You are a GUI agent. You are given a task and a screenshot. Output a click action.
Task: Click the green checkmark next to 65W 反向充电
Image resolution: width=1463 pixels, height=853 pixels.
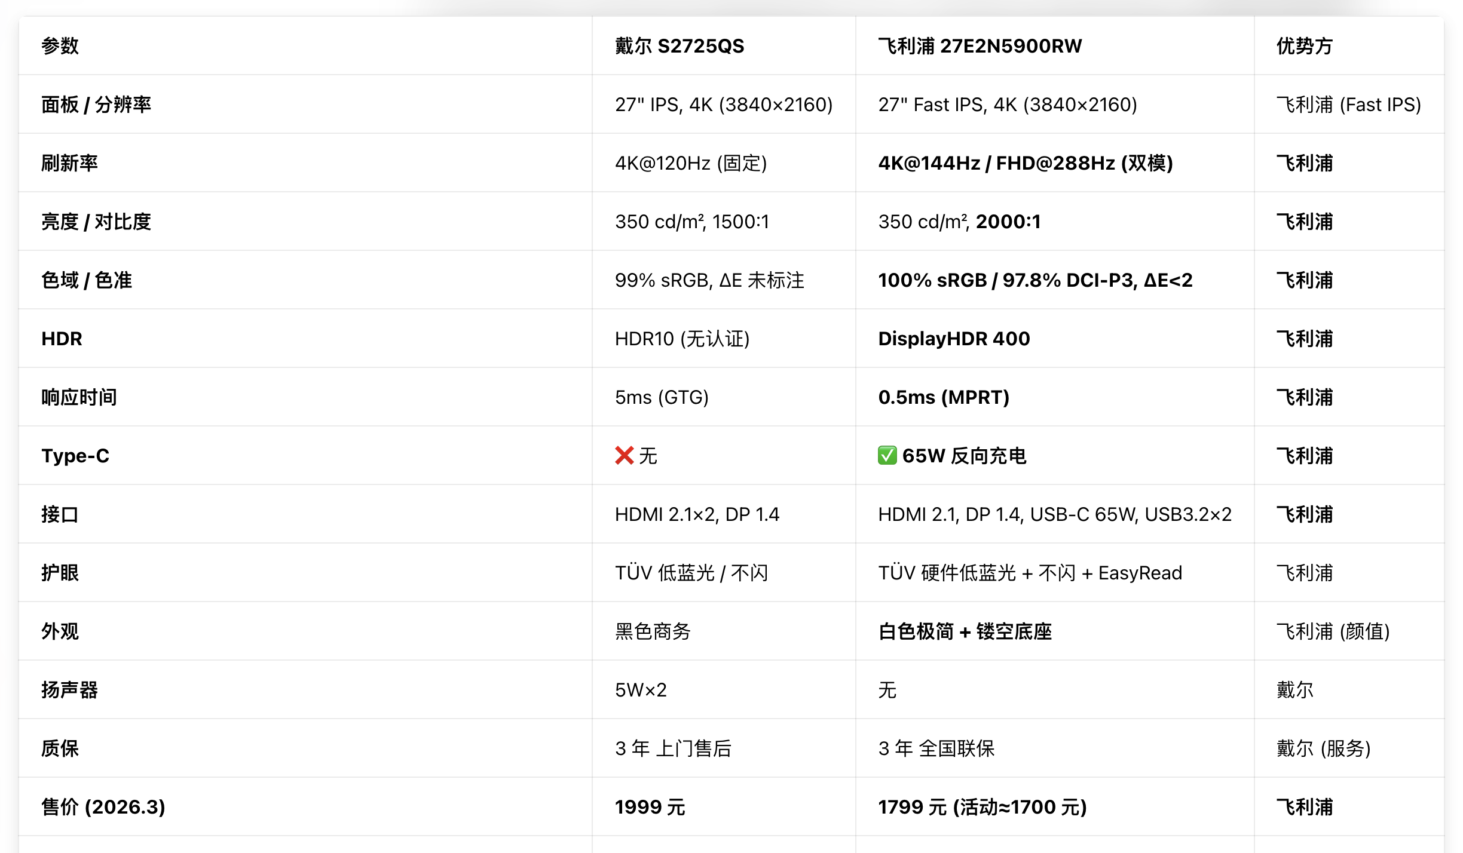[887, 456]
